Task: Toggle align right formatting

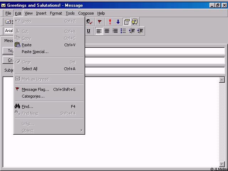Action: [x=115, y=31]
